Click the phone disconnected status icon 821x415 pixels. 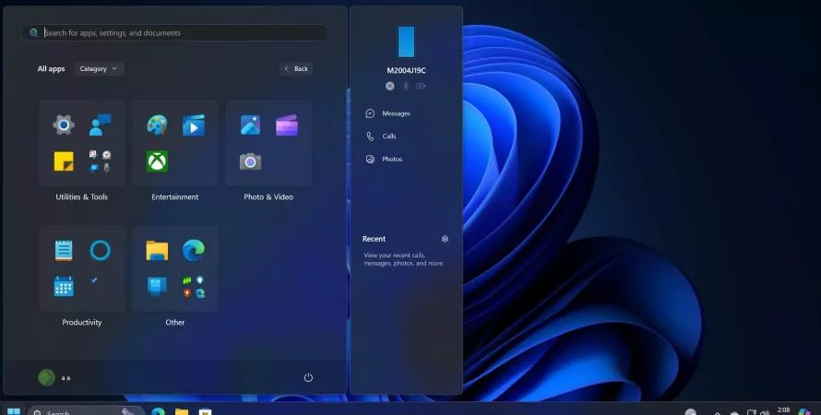point(390,86)
